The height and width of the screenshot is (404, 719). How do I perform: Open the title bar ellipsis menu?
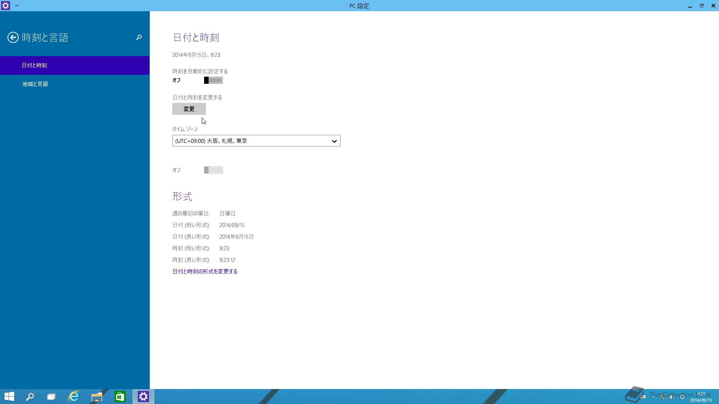coord(17,6)
